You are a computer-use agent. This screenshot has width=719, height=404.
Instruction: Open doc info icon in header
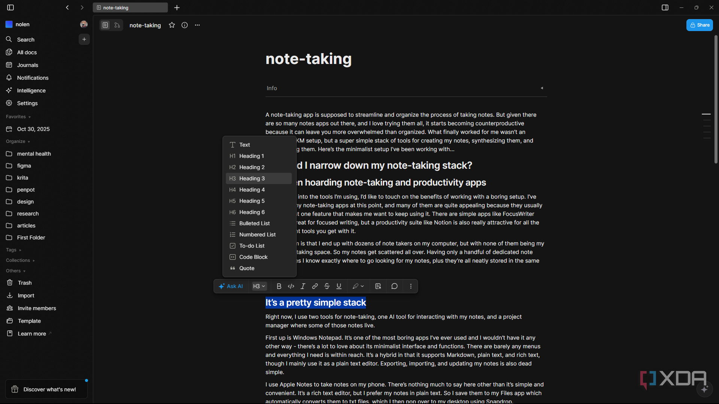(185, 25)
